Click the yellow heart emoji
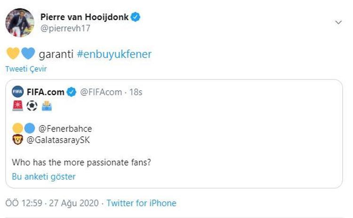The image size is (353, 218). pos(13,54)
